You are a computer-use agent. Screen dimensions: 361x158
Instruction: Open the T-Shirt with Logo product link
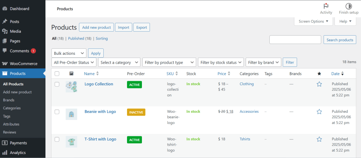(x=101, y=139)
